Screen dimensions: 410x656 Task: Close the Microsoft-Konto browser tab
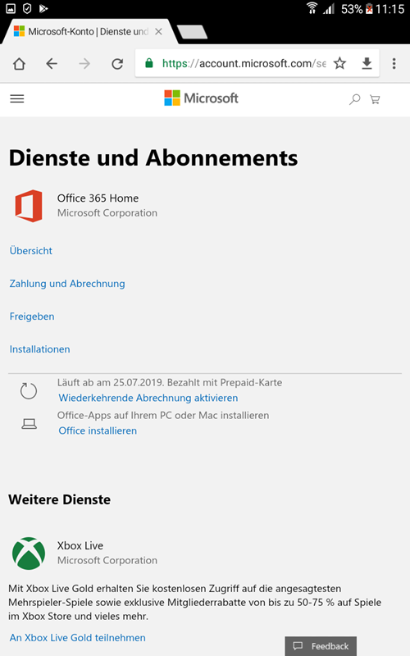click(x=158, y=32)
